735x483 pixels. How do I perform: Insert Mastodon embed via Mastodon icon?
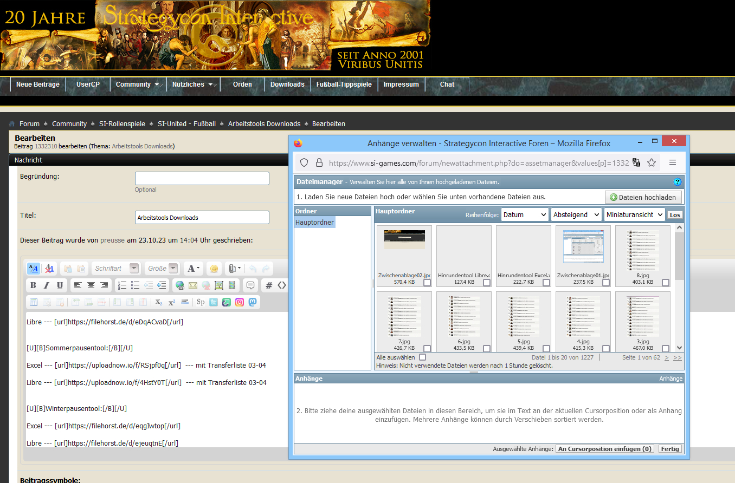(x=253, y=302)
